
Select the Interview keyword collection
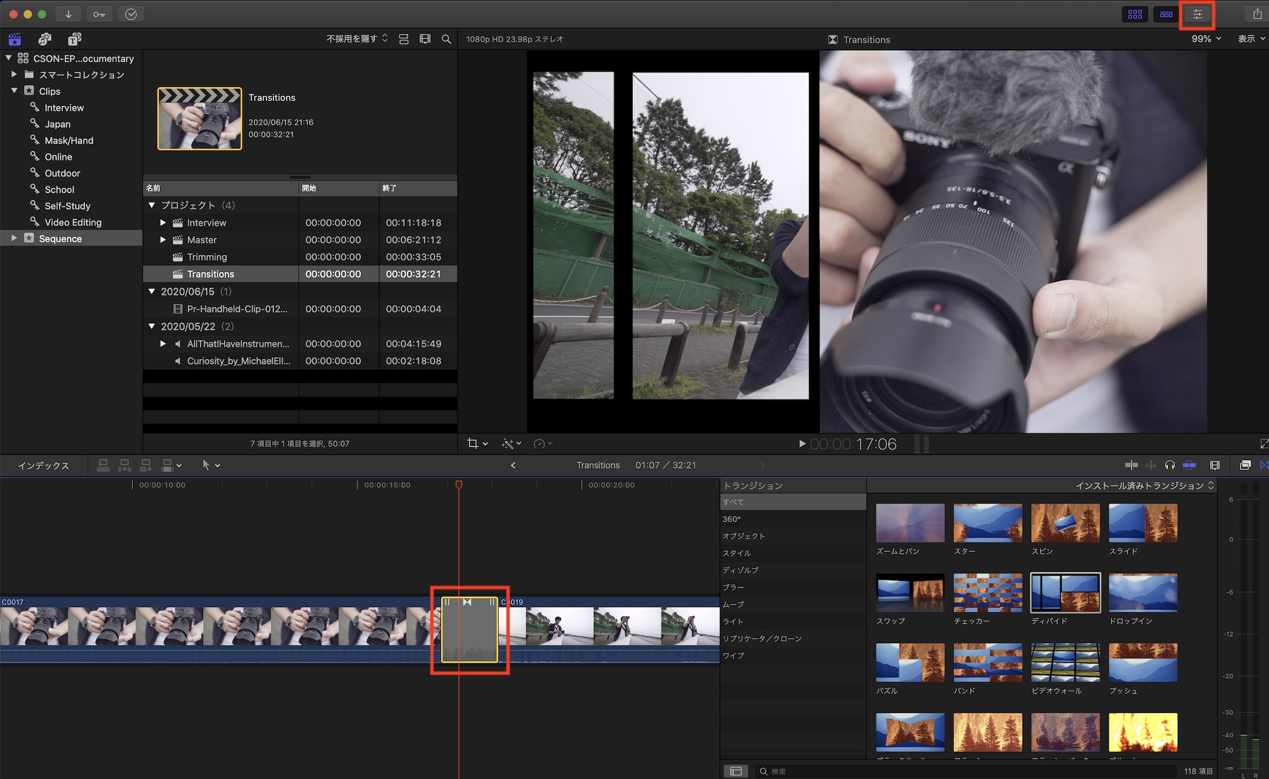coord(63,108)
